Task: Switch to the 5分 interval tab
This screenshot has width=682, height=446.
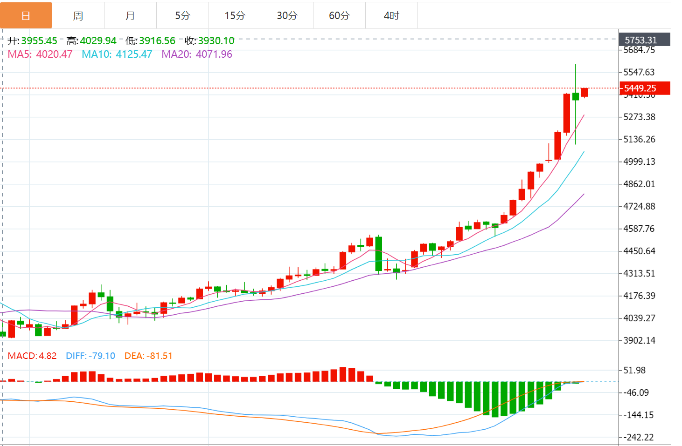Action: [x=182, y=15]
